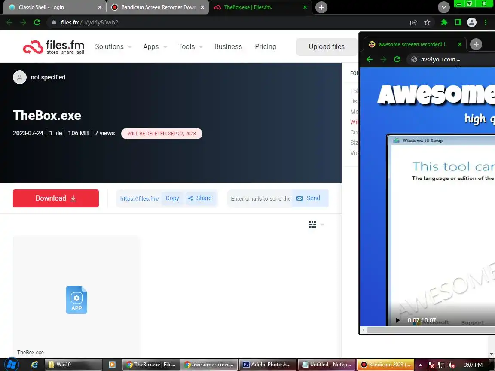Click the Upload files button
This screenshot has height=371, width=495.
(327, 47)
